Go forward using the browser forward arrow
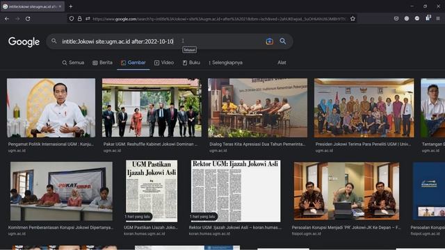 17,19
